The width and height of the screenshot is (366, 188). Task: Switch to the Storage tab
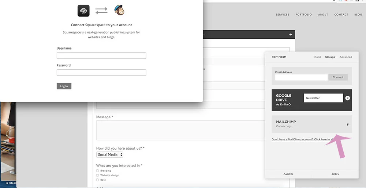330,57
